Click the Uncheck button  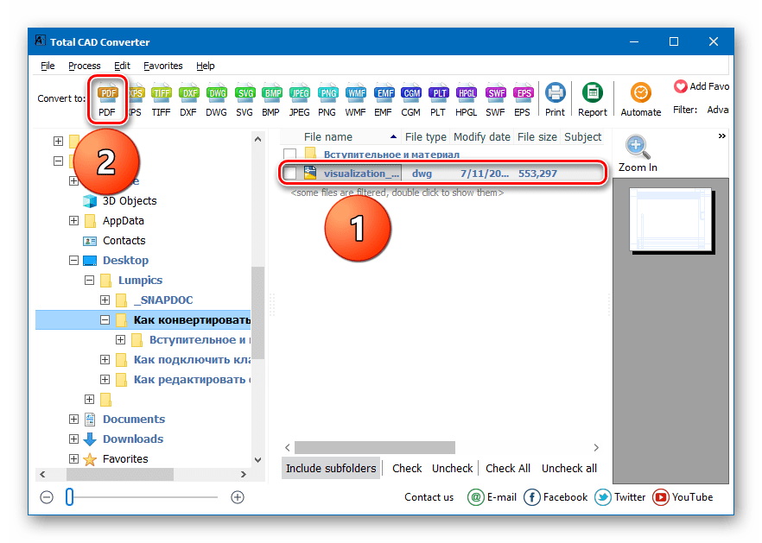tap(452, 468)
